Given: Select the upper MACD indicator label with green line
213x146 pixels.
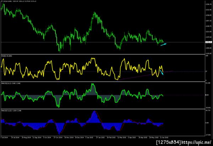Looking at the screenshot, I should coord(11,83).
